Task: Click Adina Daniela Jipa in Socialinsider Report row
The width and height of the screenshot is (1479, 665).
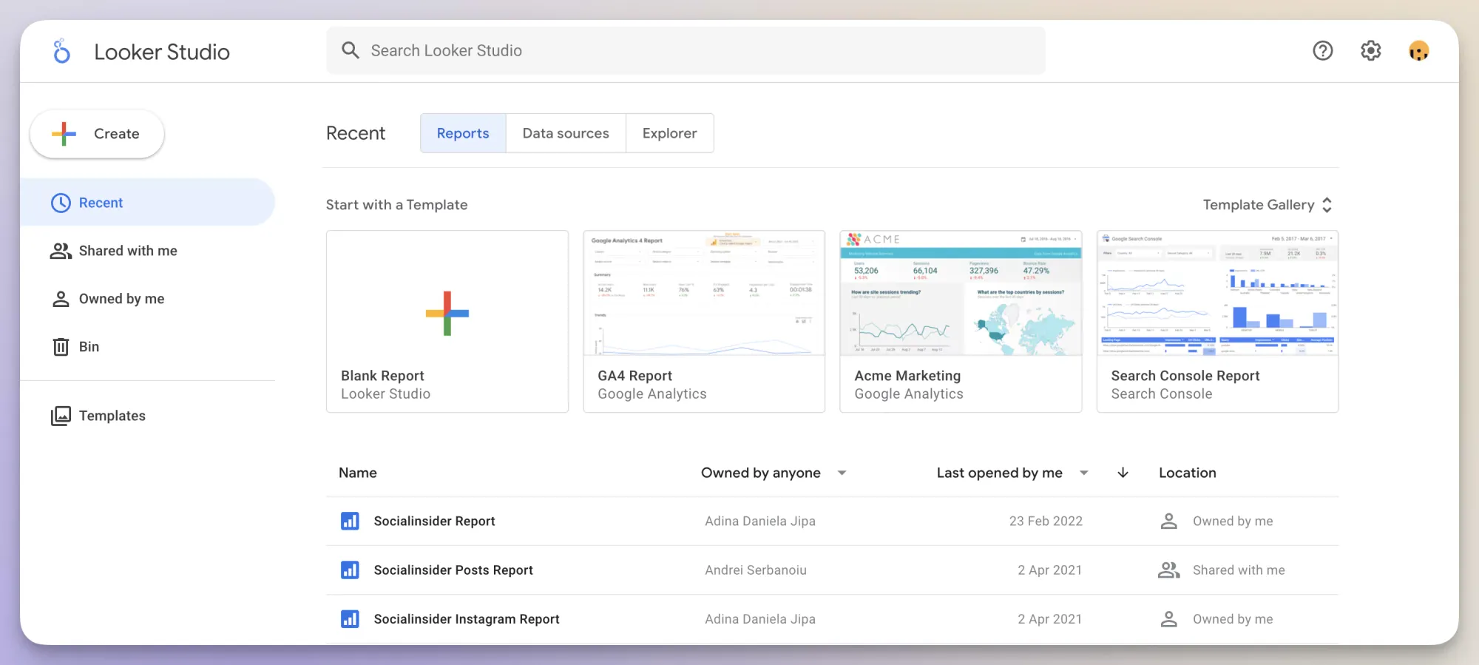Action: (760, 521)
